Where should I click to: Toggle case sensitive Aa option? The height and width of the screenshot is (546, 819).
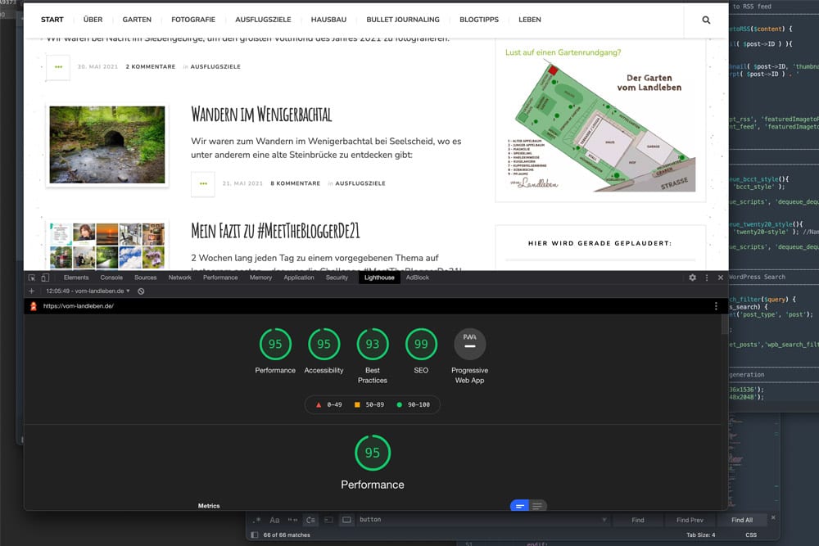274,520
